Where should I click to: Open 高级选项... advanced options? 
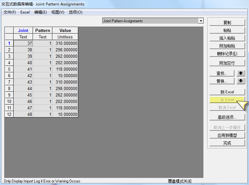pos(227,117)
